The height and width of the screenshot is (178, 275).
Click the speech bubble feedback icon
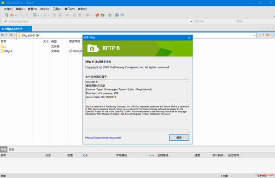point(122,15)
